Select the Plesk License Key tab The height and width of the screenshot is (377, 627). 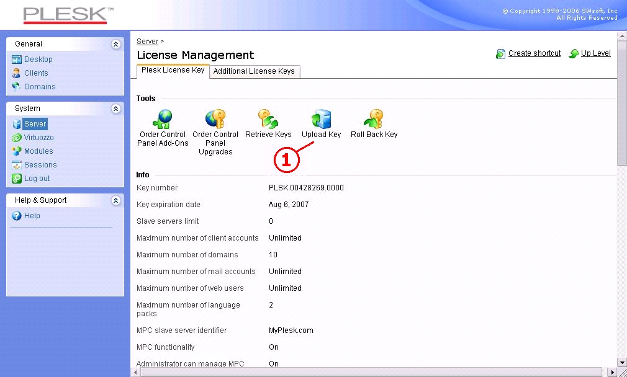[x=173, y=71]
